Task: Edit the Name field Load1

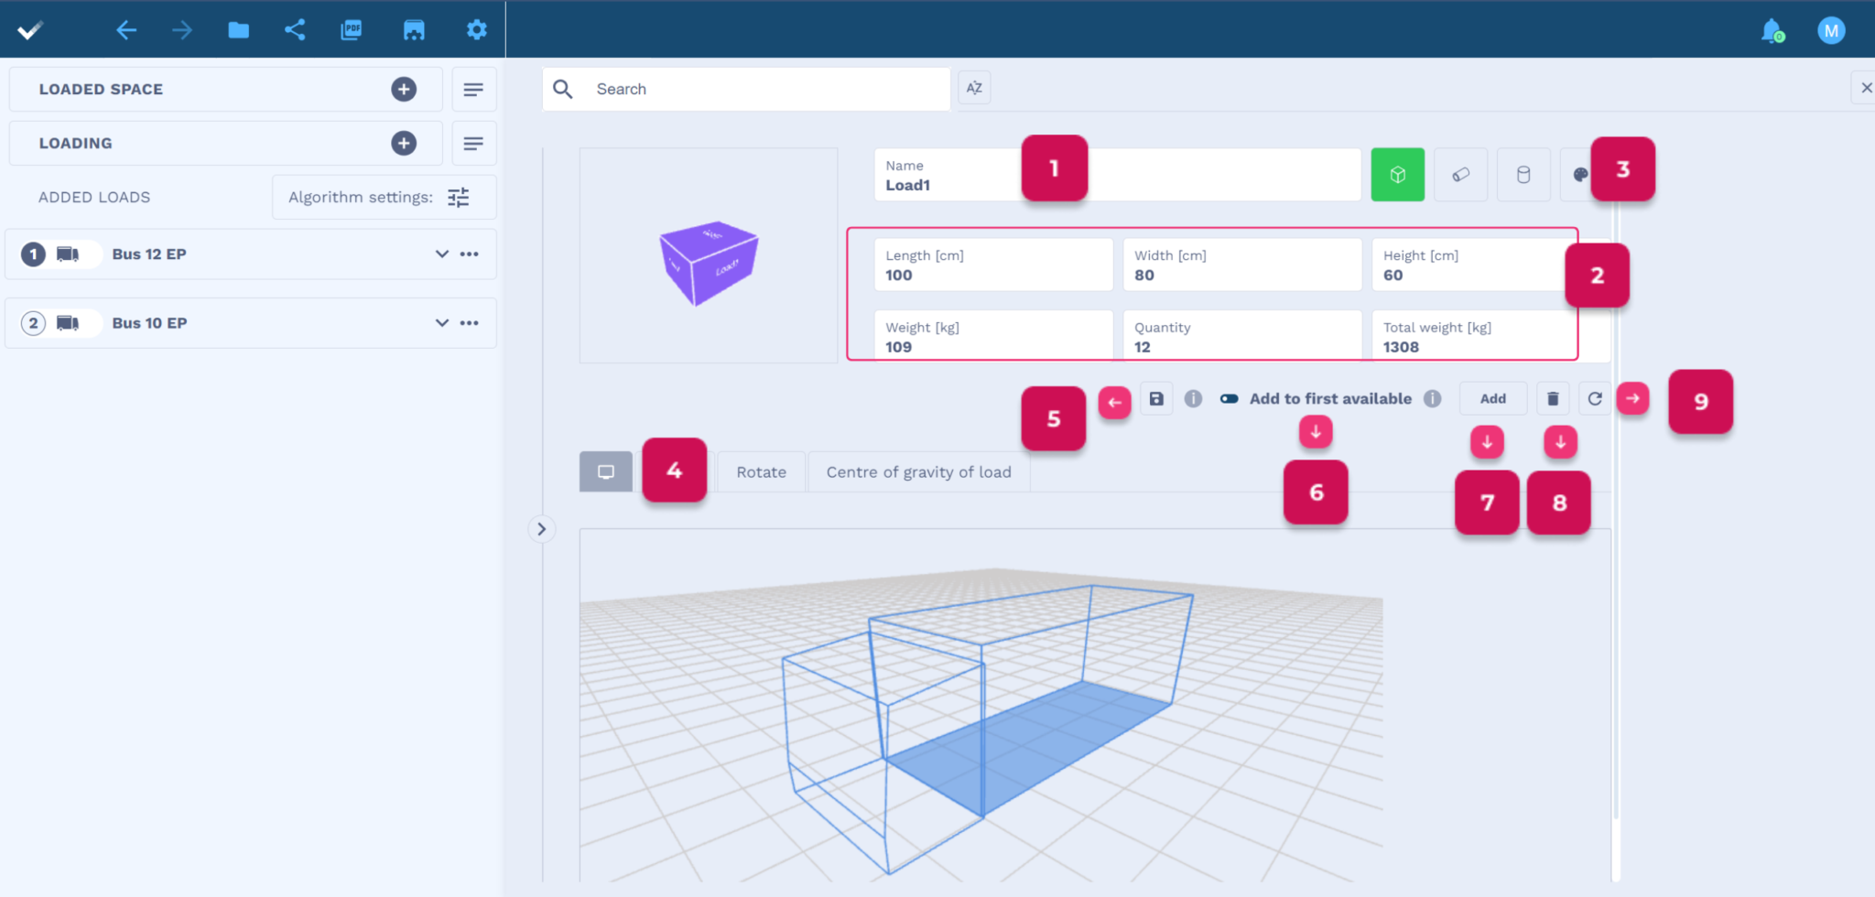Action: 1117,175
